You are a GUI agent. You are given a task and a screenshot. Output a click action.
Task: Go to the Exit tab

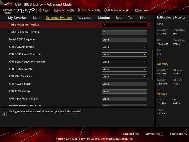[143, 18]
